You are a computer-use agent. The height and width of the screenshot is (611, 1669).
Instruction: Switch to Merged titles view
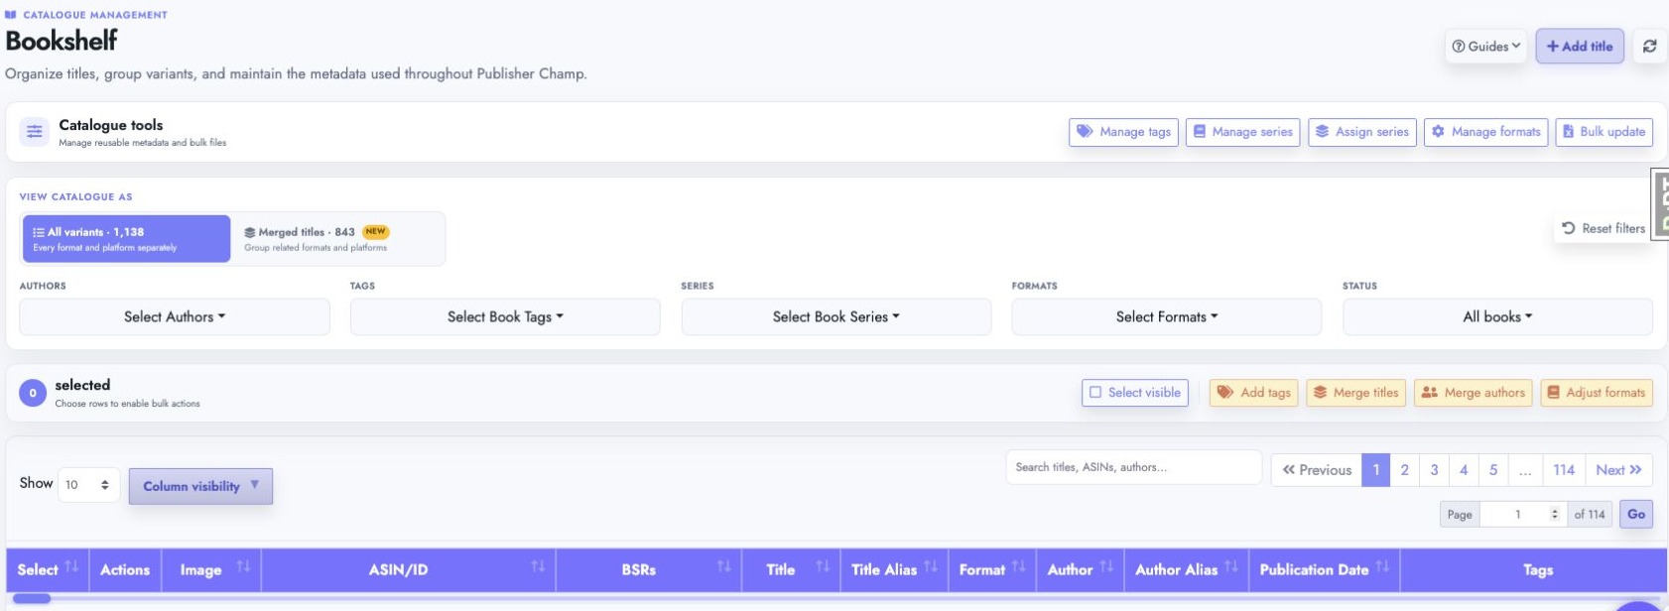point(337,239)
